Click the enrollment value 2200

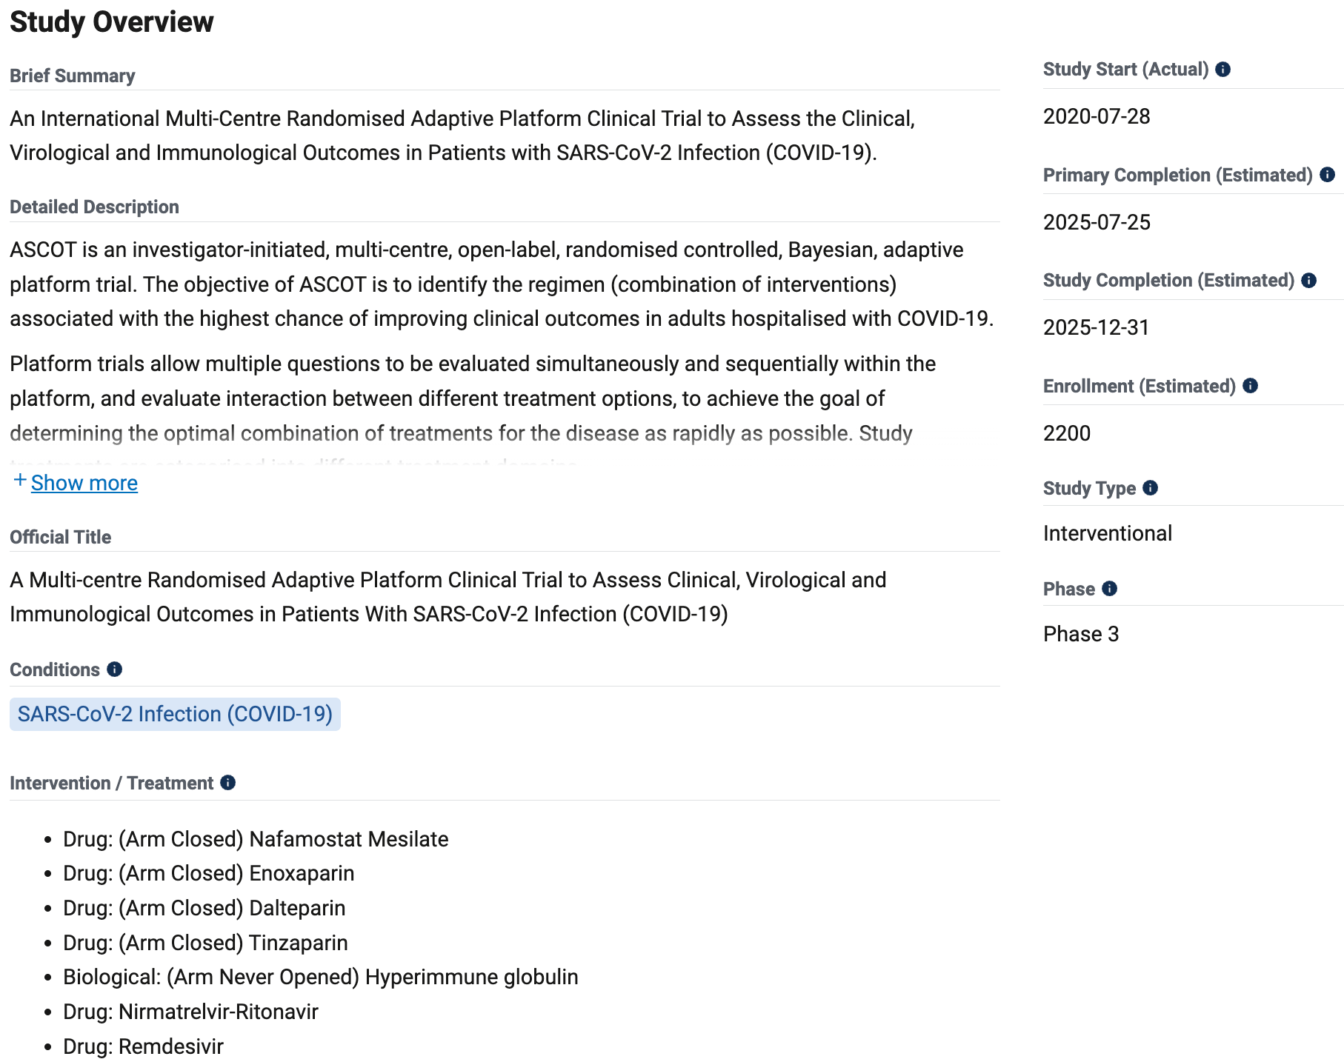(x=1067, y=433)
